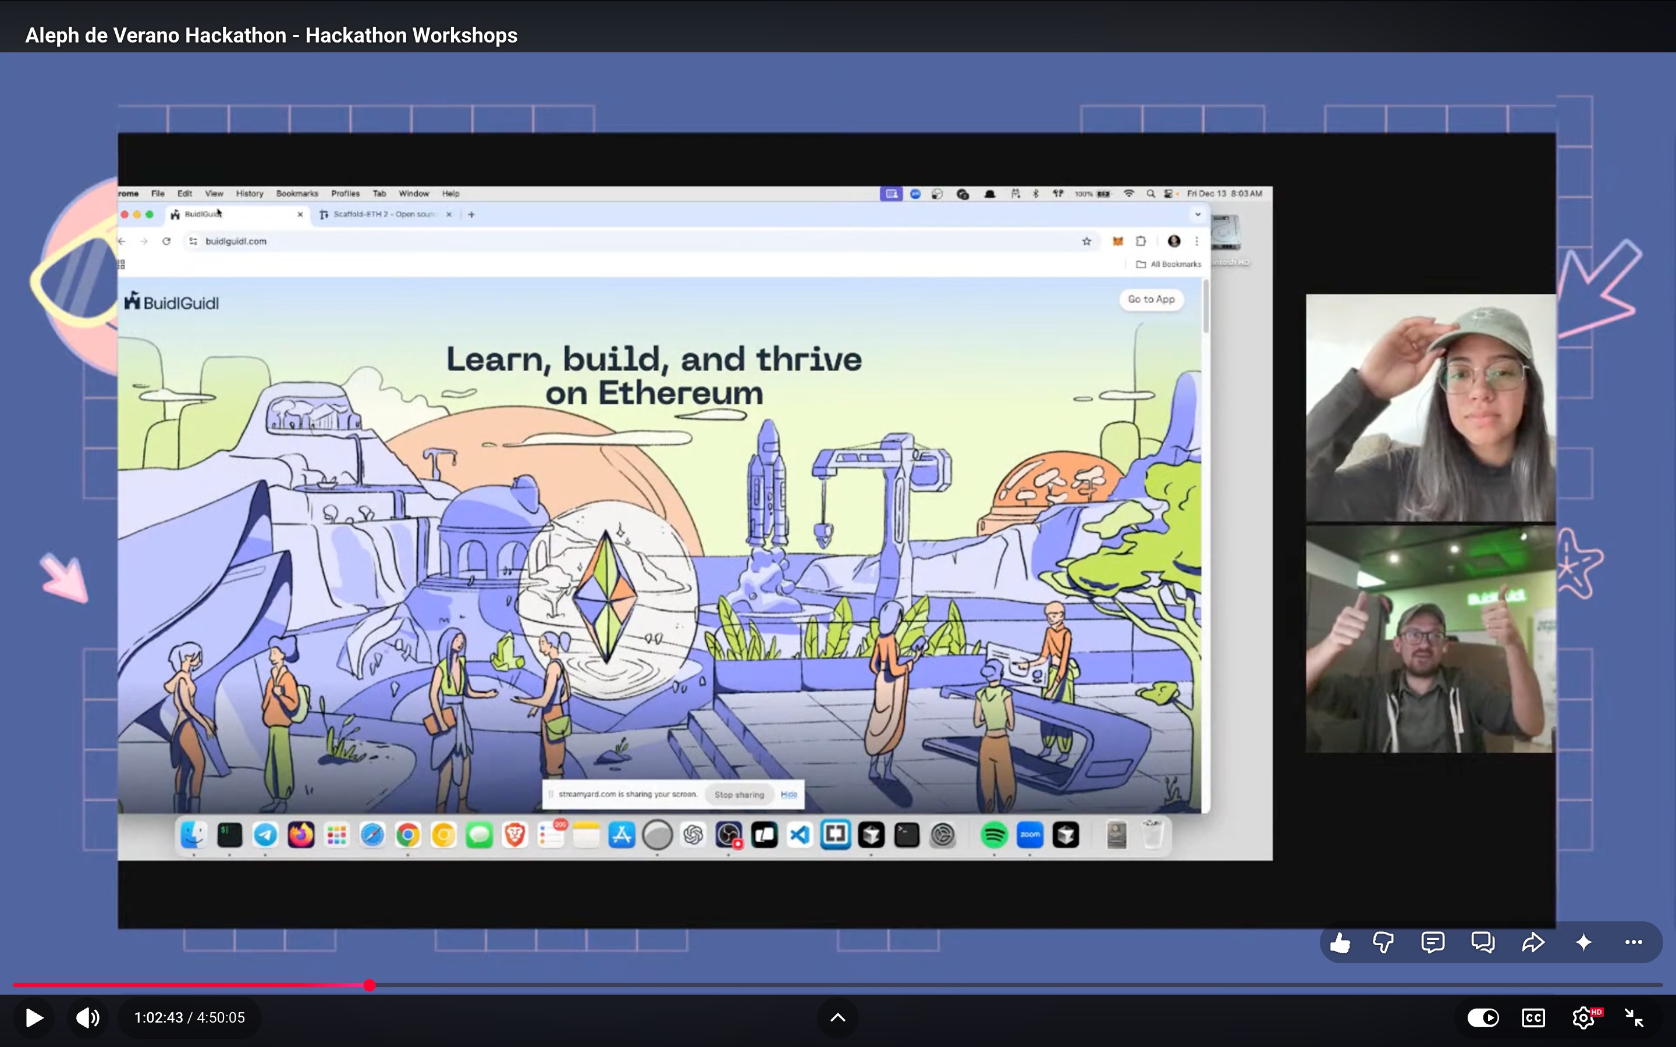Open the View menu

point(214,194)
